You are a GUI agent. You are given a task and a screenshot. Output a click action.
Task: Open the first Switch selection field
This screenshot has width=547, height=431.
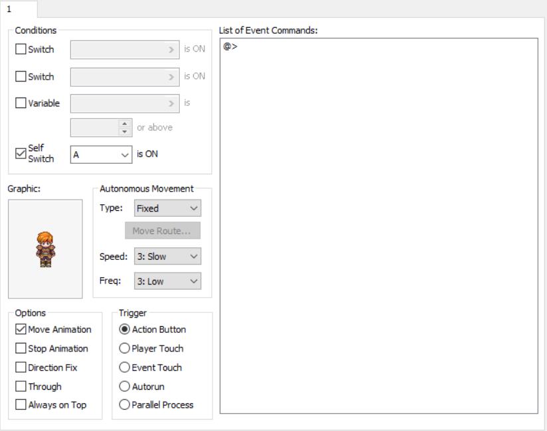(125, 50)
